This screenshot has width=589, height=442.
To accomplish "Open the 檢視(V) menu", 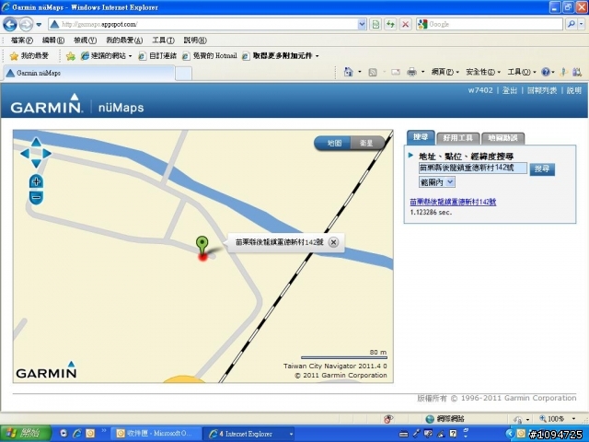I will (x=85, y=41).
